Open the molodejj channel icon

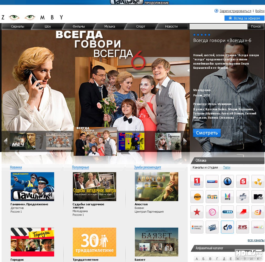(258, 227)
